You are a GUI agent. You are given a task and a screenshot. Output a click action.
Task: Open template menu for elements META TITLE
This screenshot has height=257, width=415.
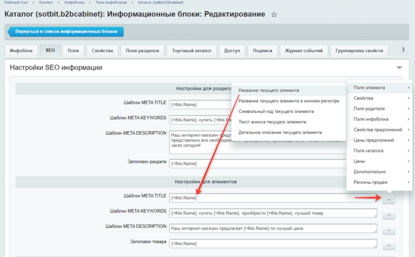pos(389,199)
